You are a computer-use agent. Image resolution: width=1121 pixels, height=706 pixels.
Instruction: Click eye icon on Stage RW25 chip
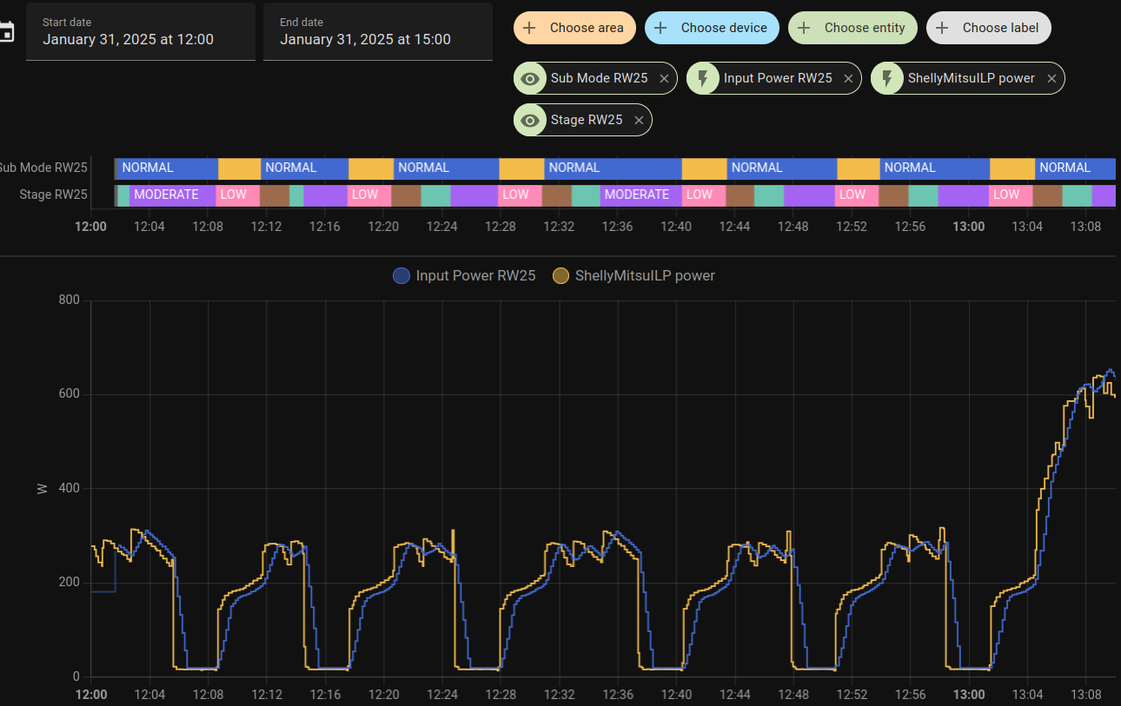pyautogui.click(x=529, y=120)
